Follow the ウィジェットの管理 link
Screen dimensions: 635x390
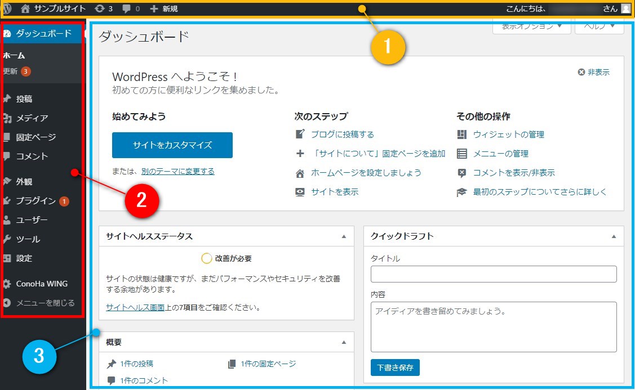(x=509, y=135)
